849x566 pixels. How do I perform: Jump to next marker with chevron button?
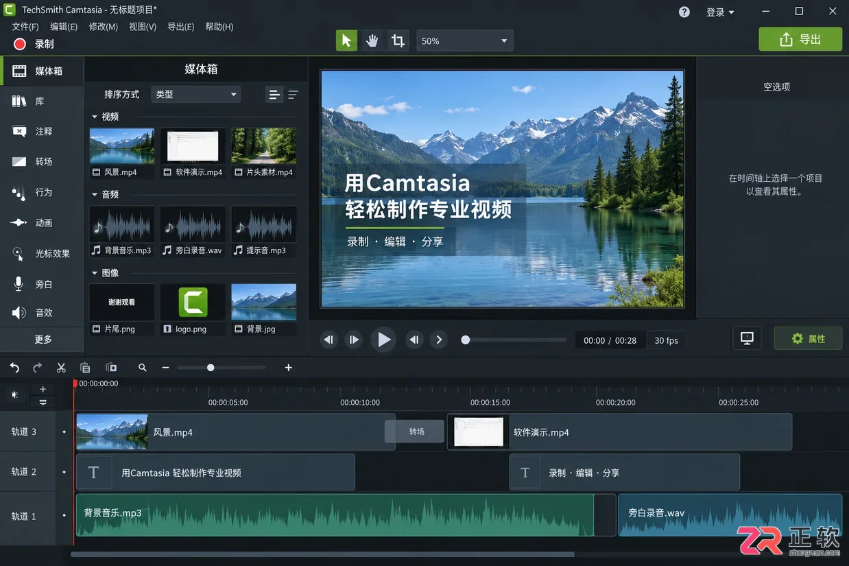pos(438,340)
